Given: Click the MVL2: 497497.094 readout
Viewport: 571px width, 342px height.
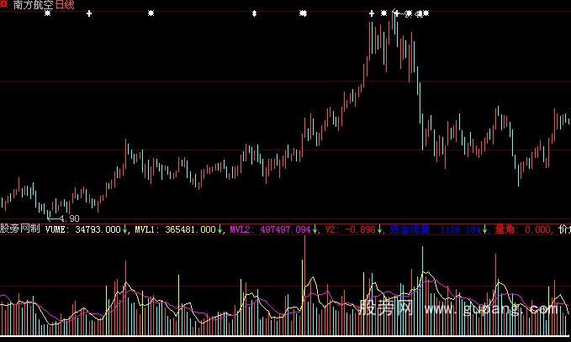Looking at the screenshot, I should pos(270,229).
